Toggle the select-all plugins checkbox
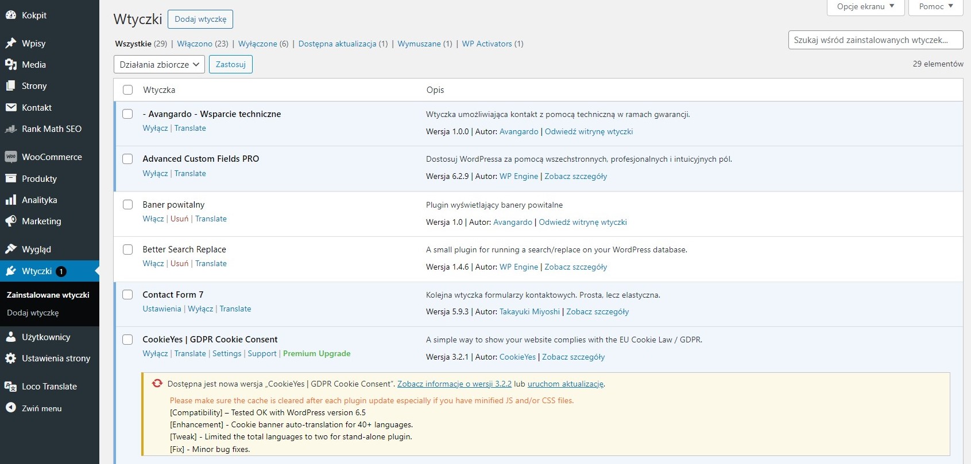This screenshot has height=464, width=971. pos(127,90)
